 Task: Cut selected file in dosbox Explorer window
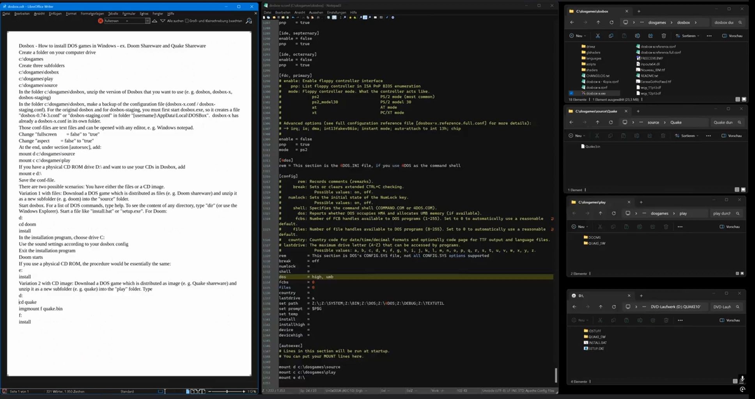point(597,36)
